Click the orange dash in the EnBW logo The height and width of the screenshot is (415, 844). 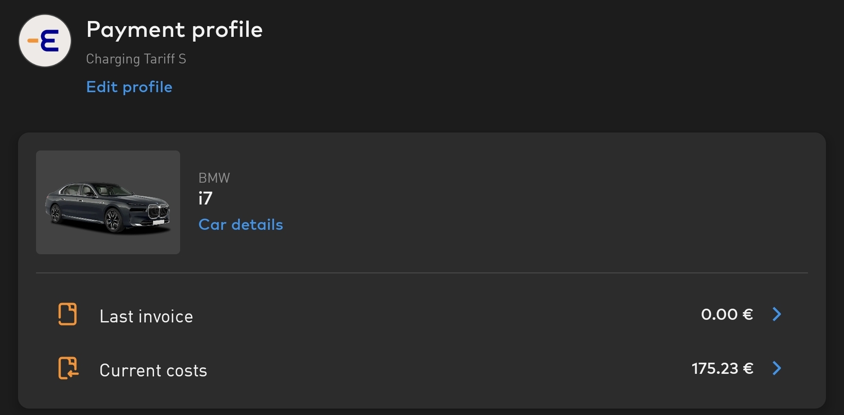tap(33, 41)
